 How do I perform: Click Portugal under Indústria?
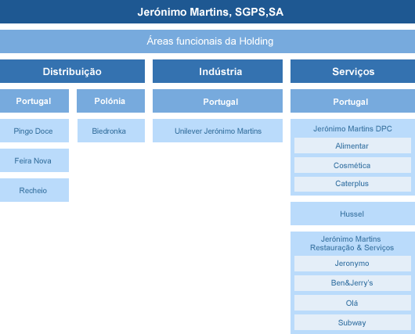pos(218,101)
